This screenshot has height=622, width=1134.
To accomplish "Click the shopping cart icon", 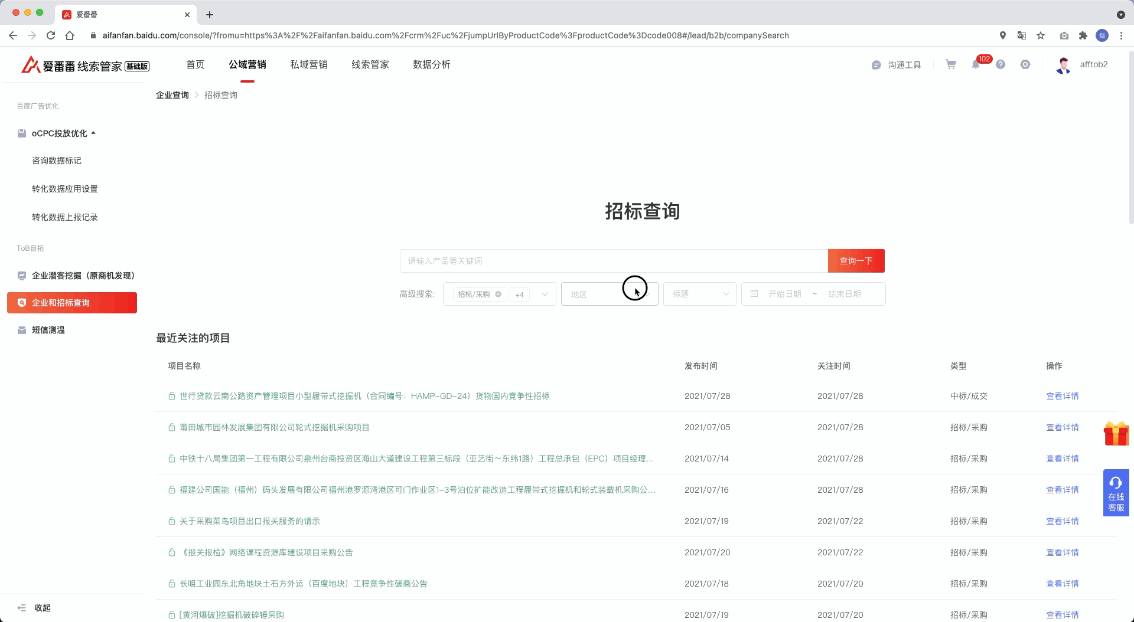I will pyautogui.click(x=951, y=64).
